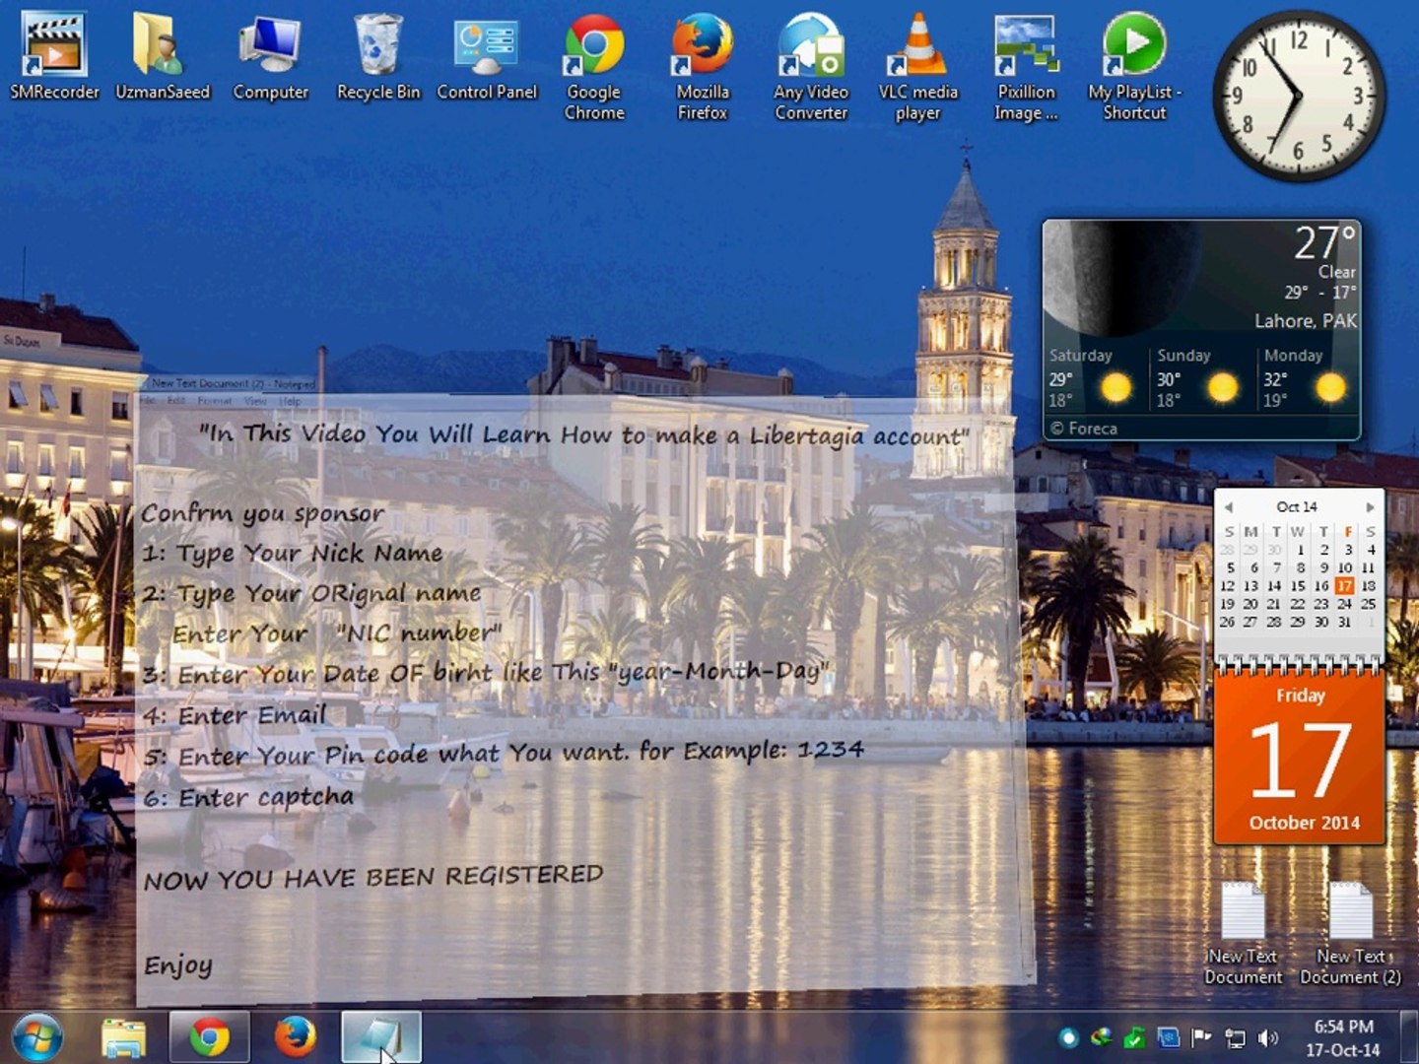
Task: Click the Saturday weather forecast
Action: click(x=1092, y=377)
